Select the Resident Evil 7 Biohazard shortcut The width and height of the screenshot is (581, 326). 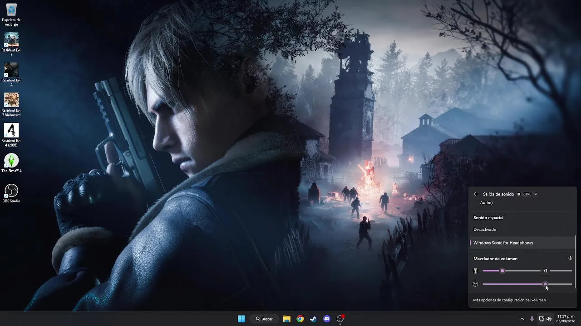point(11,105)
